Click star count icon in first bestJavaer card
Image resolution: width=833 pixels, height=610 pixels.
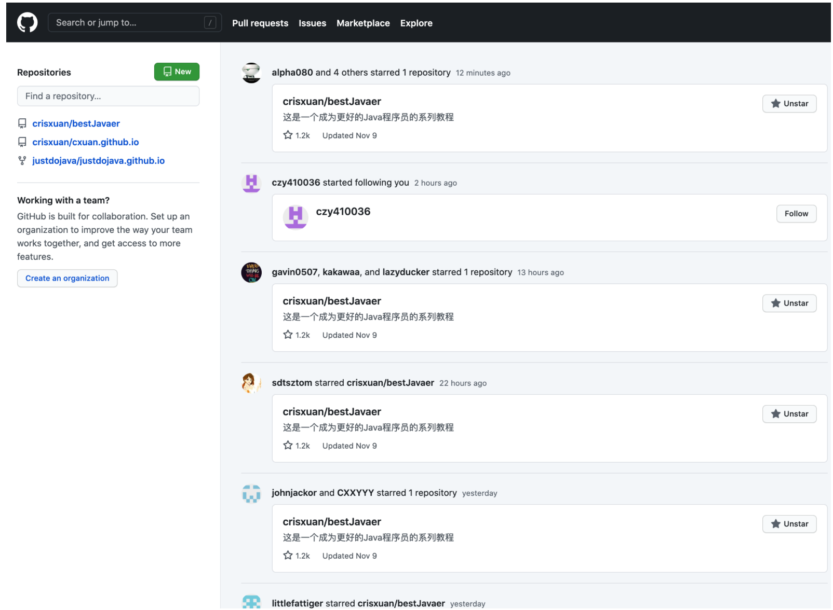pyautogui.click(x=288, y=135)
